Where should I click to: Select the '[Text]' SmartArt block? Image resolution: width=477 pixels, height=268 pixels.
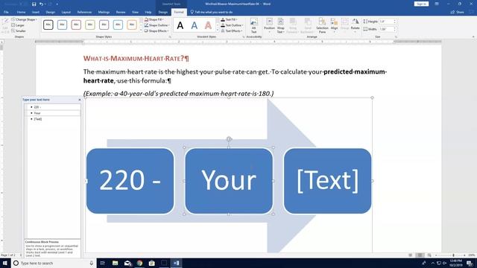(x=327, y=181)
